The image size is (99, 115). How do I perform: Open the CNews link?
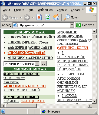[44, 42]
